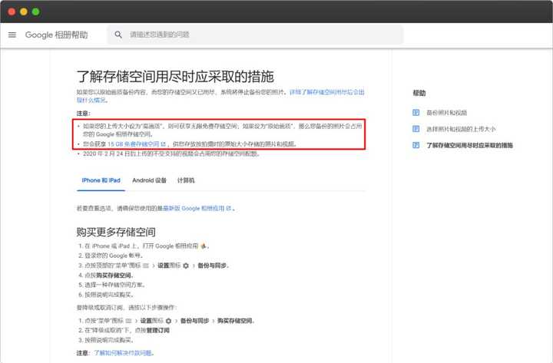Screen dimensions: 553x363
Task: Click step text 选择一种存储空间方案
Action: [x=114, y=285]
